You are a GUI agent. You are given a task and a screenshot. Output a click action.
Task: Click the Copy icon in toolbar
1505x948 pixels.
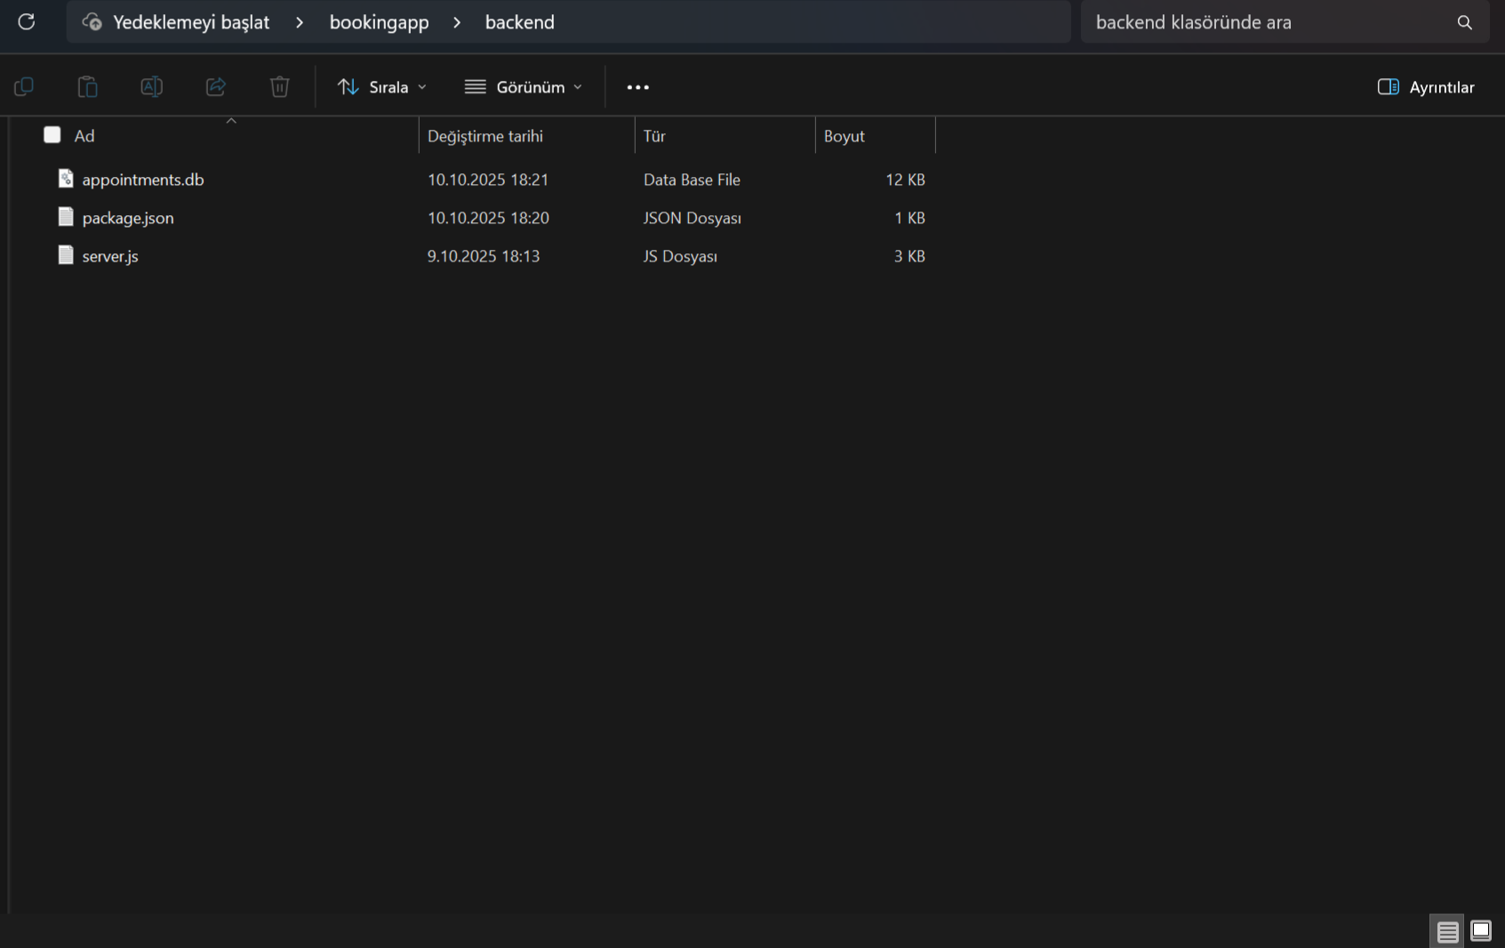[x=24, y=87]
